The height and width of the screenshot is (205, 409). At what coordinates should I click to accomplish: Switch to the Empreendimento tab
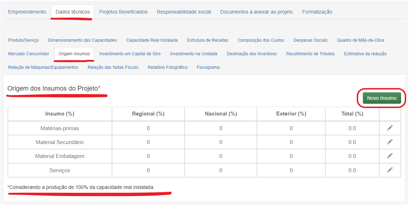[27, 12]
